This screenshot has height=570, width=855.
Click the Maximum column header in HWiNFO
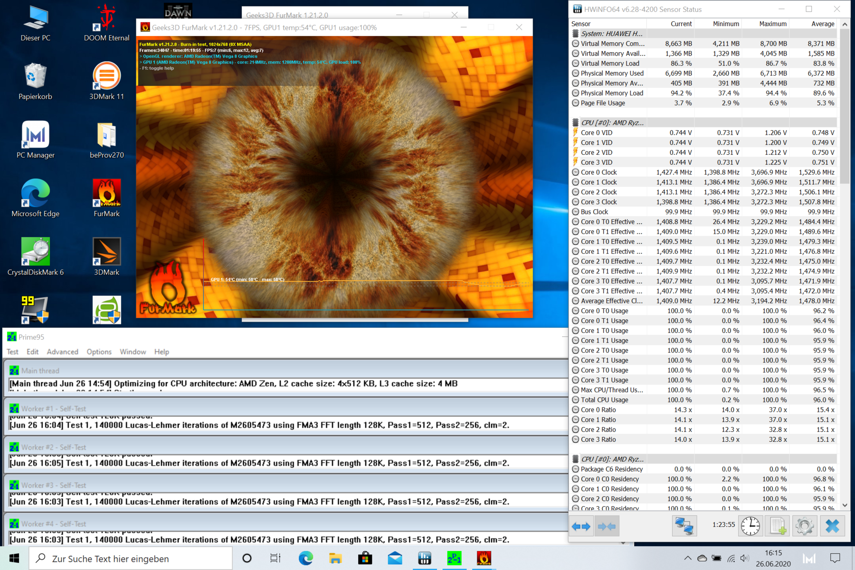pyautogui.click(x=765, y=24)
